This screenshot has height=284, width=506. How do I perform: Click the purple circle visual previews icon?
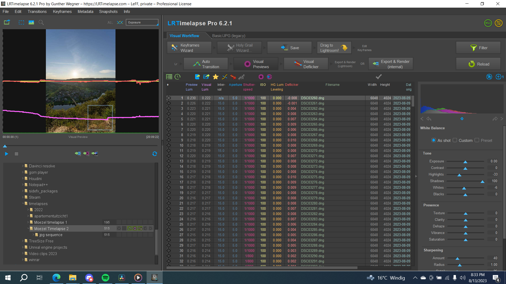pyautogui.click(x=261, y=77)
